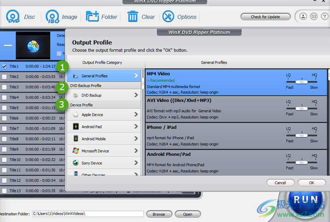Image resolution: width=330 pixels, height=222 pixels.
Task: Select DVD Backup category
Action: pyautogui.click(x=104, y=95)
